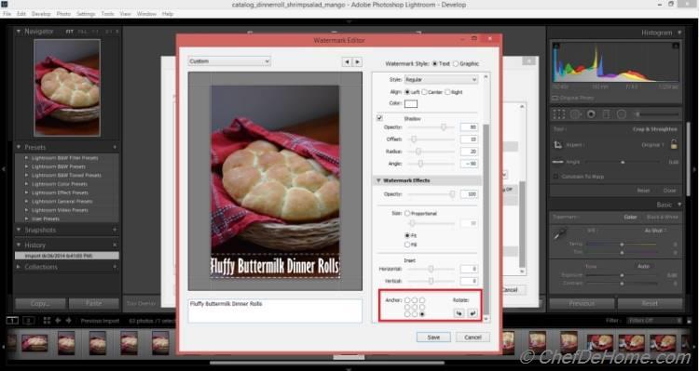This screenshot has height=371, width=699.
Task: Select previous photo arrow in Watermark Editor
Action: click(x=347, y=61)
